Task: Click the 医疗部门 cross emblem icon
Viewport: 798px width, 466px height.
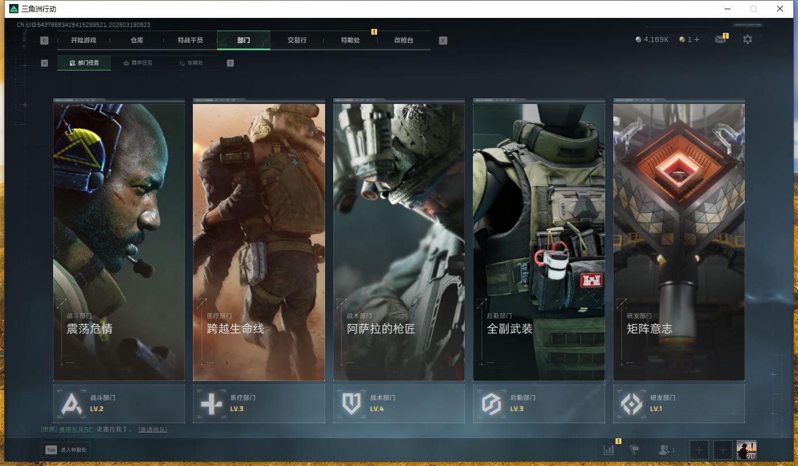Action: coord(211,404)
